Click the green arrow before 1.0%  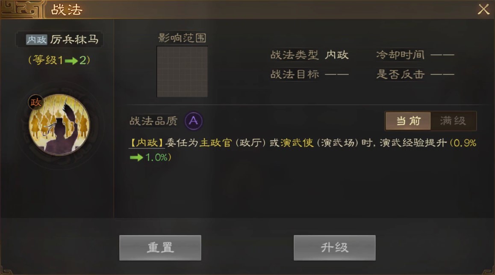(137, 157)
